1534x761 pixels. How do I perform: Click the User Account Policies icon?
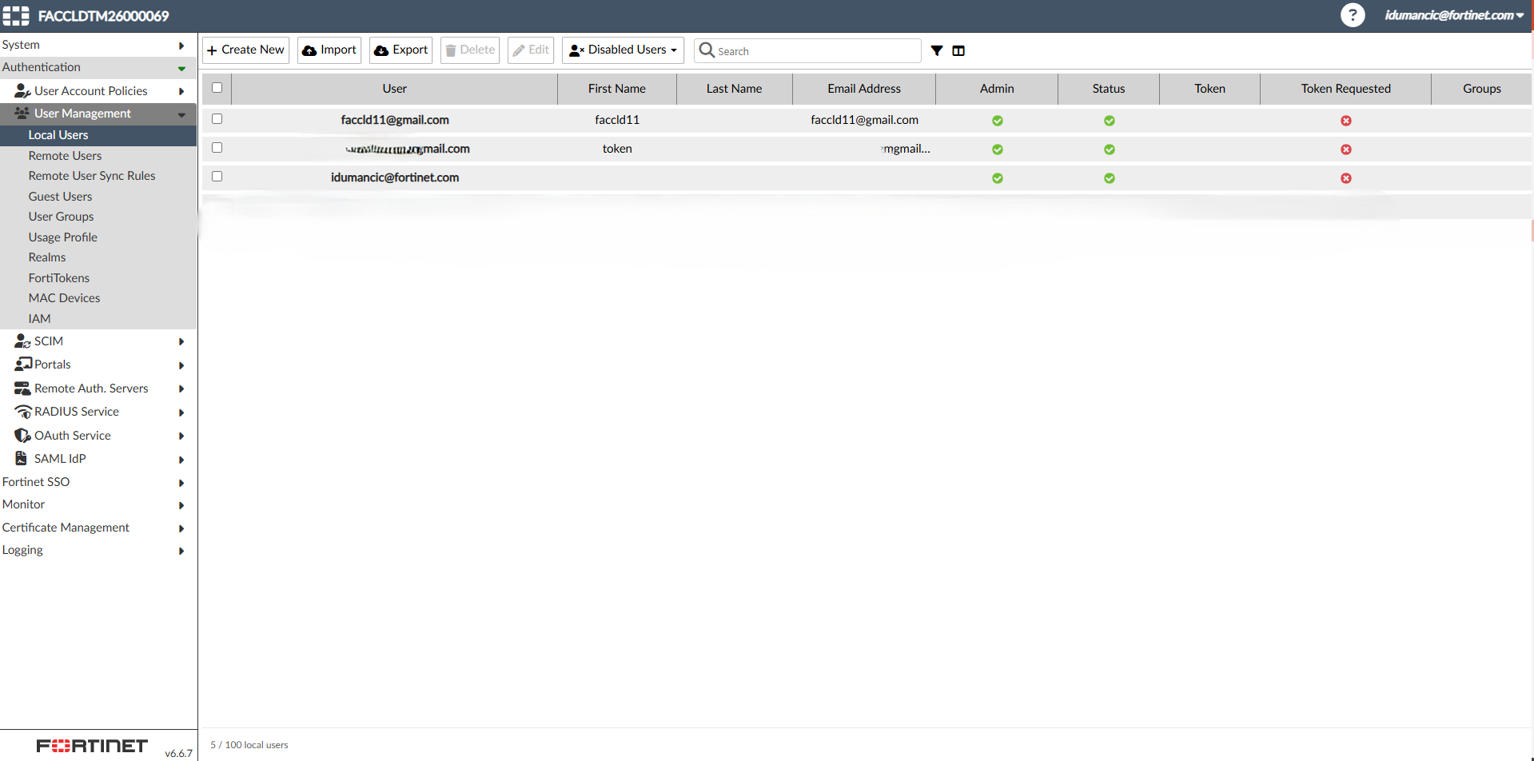22,90
